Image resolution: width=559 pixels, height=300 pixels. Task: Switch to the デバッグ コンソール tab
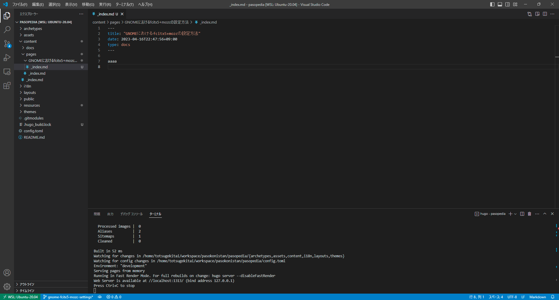(x=131, y=214)
